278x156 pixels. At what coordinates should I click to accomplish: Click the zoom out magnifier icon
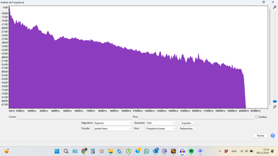275,107
